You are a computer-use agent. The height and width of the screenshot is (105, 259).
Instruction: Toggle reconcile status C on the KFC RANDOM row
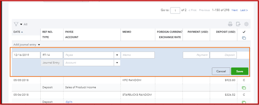tap(244, 80)
